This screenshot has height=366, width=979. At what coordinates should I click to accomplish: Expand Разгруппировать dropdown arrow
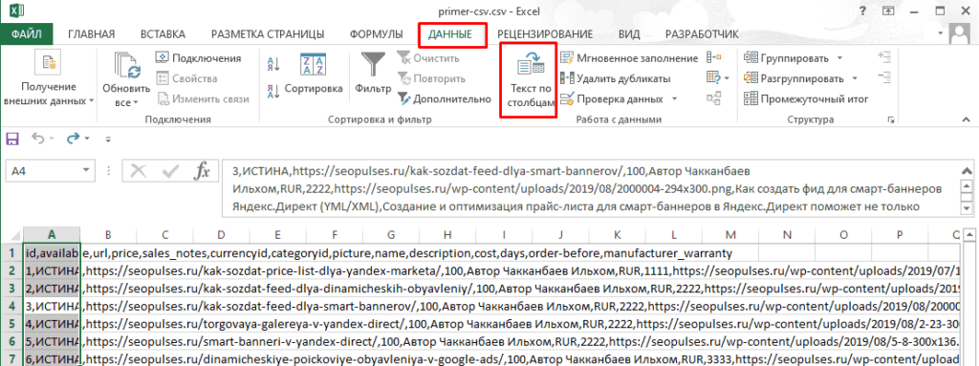pyautogui.click(x=856, y=78)
